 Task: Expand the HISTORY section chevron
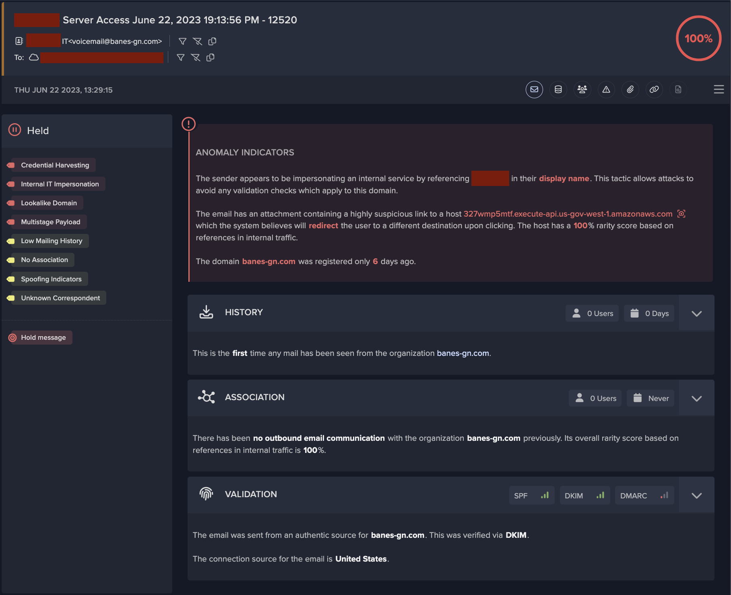pyautogui.click(x=697, y=313)
